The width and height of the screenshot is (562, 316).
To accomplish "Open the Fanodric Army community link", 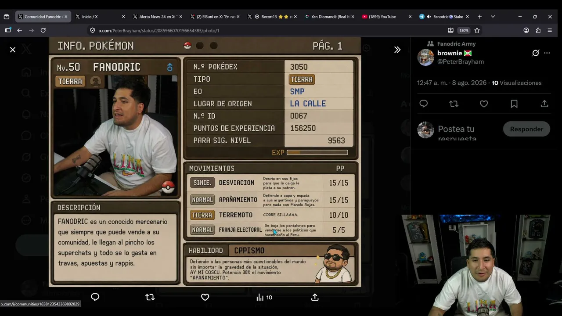I will click(456, 44).
